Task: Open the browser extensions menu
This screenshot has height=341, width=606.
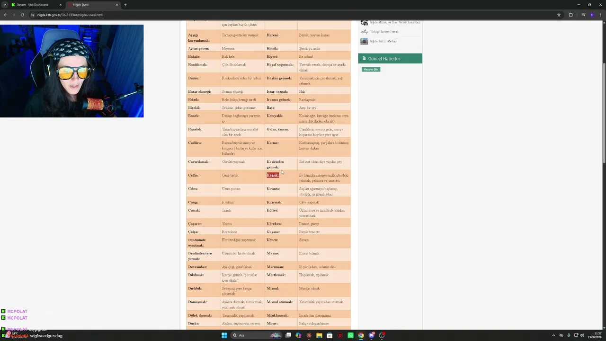Action: pos(570,15)
